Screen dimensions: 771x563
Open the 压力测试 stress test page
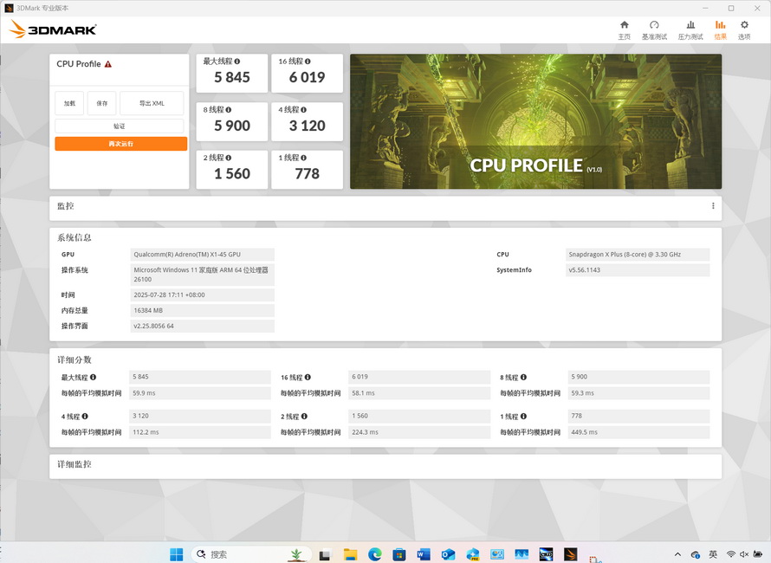tap(690, 29)
